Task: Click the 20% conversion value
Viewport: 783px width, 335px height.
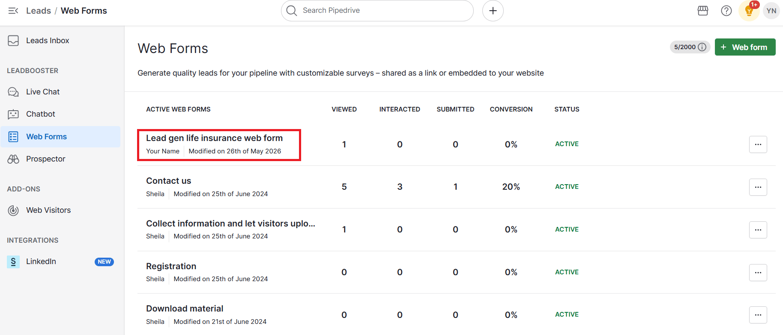Action: (511, 187)
